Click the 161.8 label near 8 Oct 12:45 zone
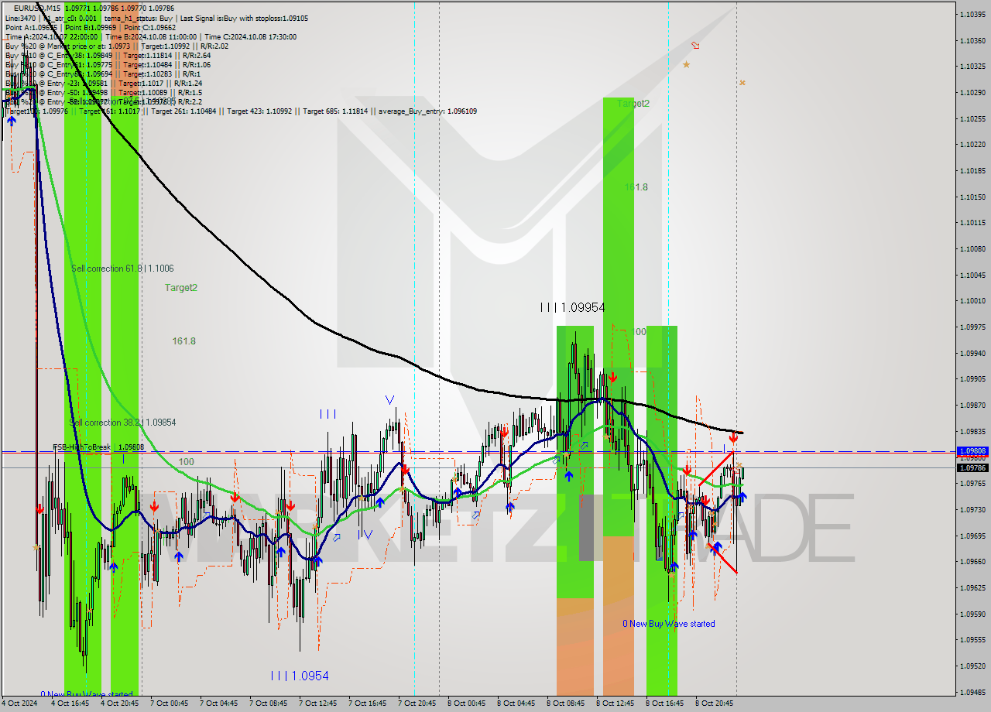 click(x=636, y=187)
